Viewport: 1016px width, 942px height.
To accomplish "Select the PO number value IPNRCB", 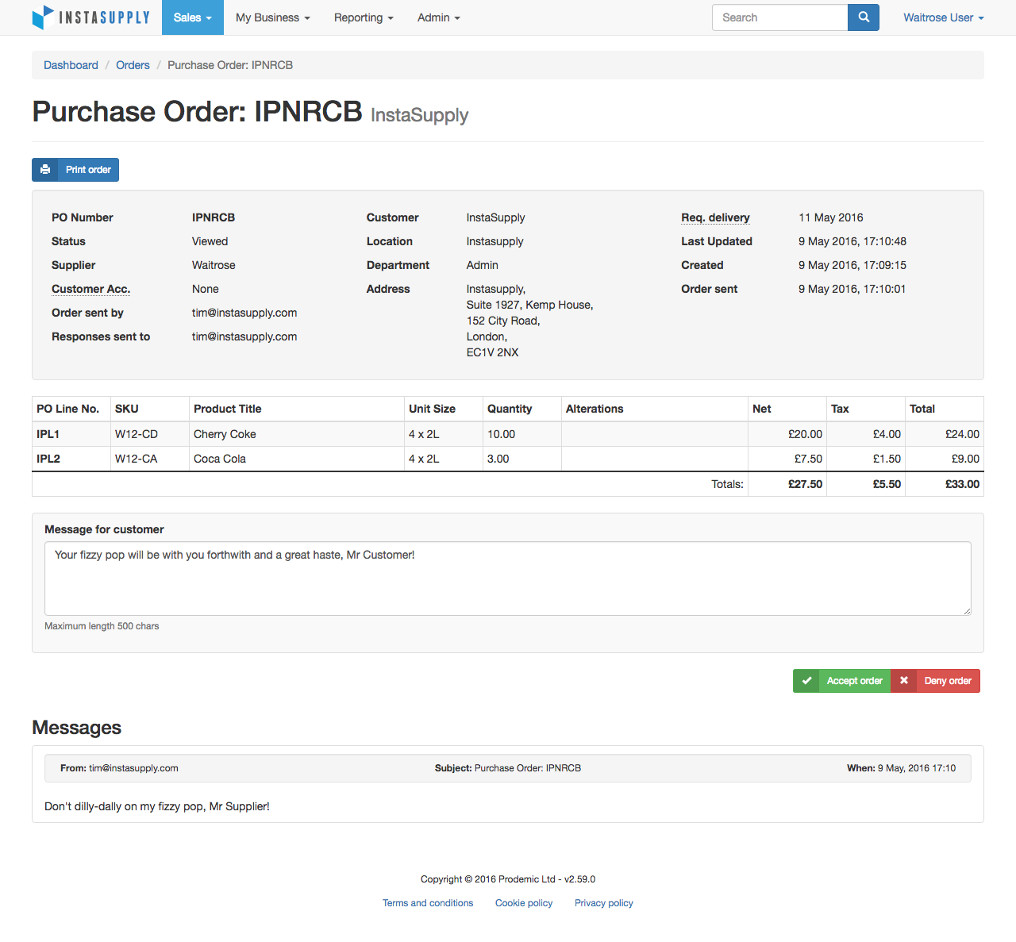I will pyautogui.click(x=214, y=217).
